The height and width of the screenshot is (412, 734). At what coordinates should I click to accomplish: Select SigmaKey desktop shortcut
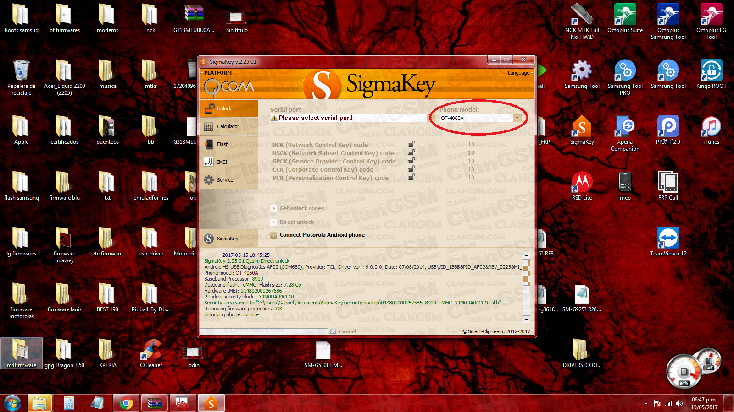(582, 130)
